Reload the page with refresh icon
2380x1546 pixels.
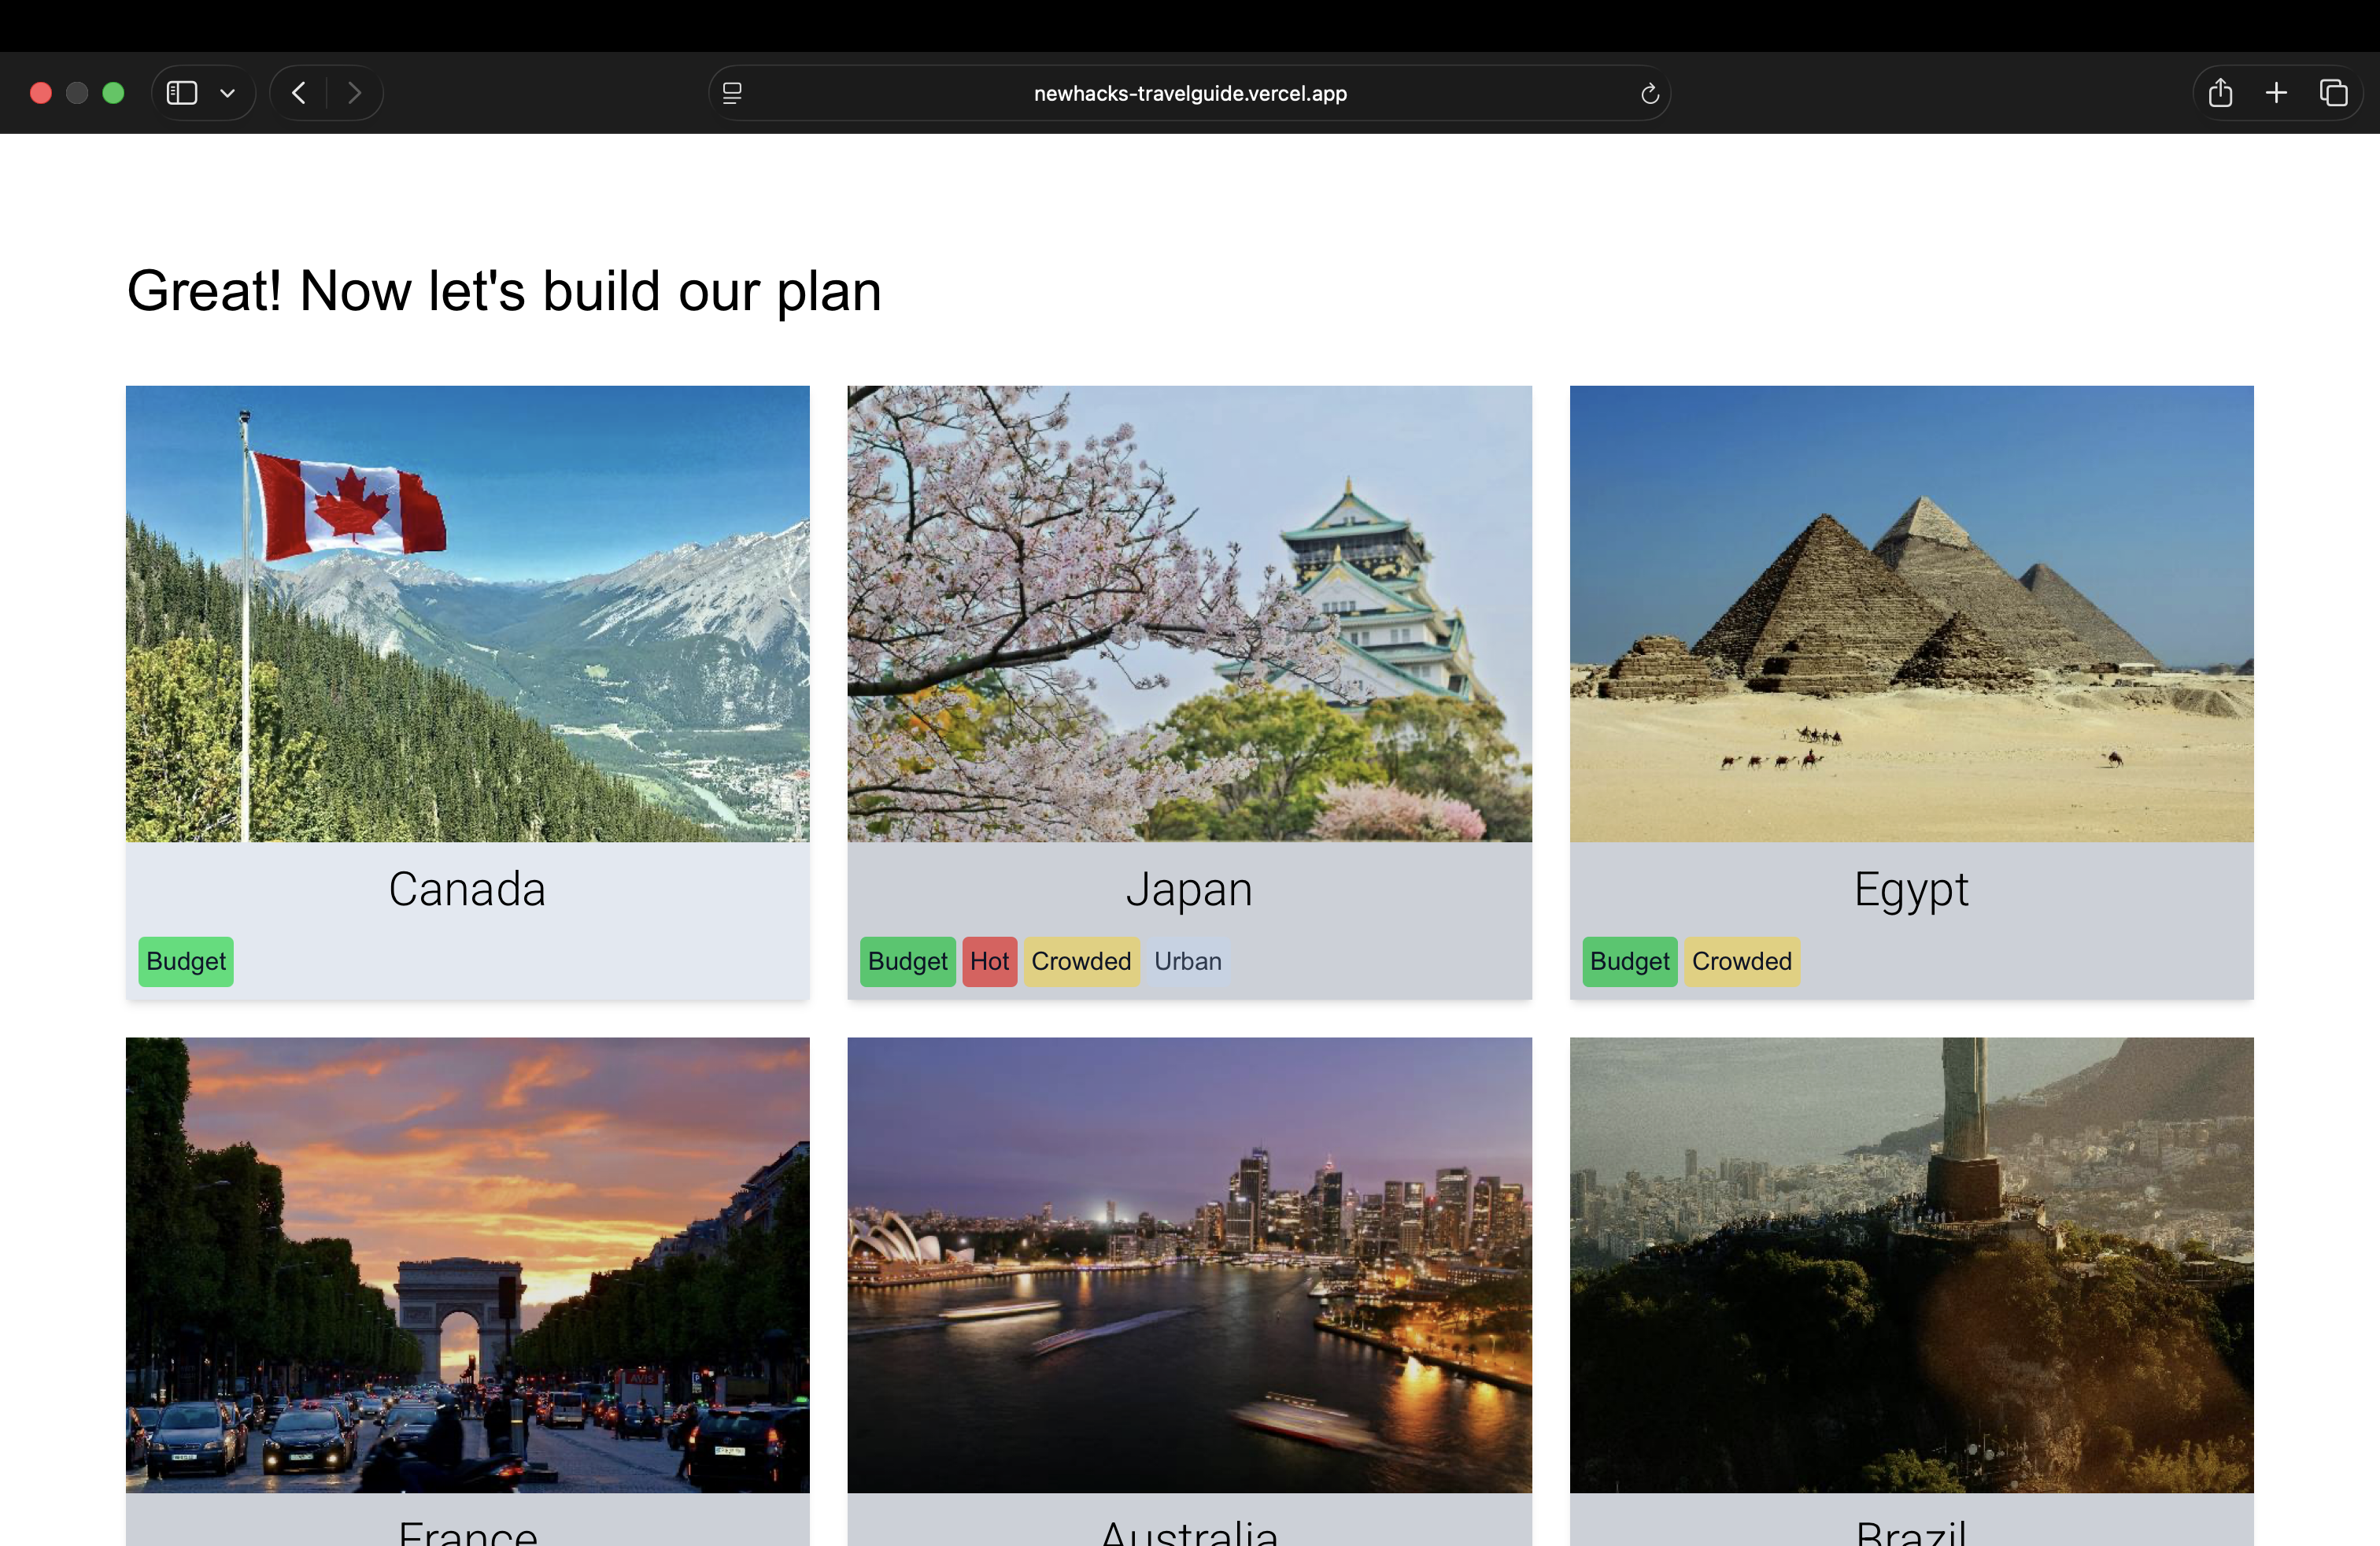[x=1650, y=93]
